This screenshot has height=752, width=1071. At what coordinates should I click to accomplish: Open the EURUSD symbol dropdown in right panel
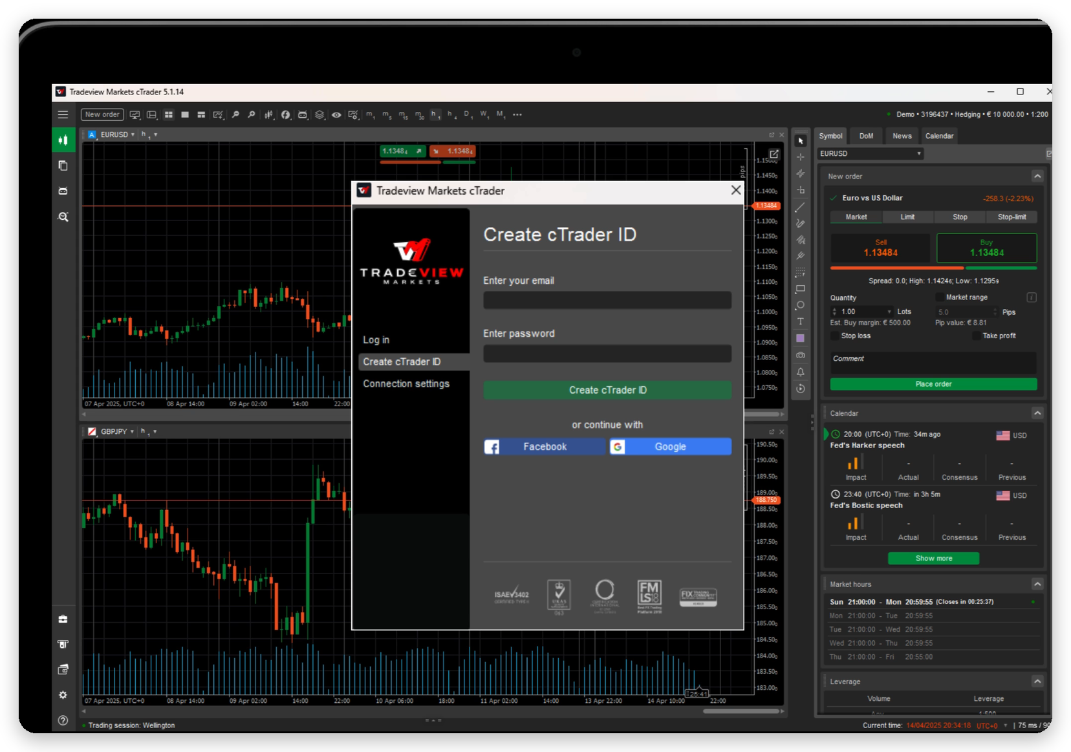coord(870,153)
